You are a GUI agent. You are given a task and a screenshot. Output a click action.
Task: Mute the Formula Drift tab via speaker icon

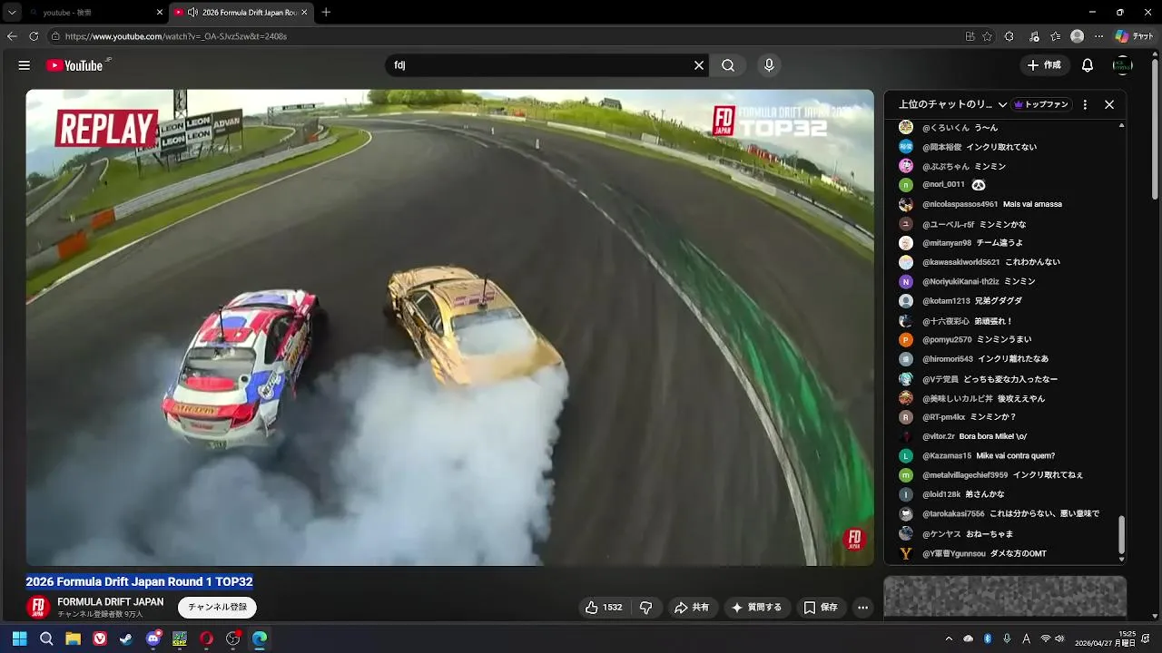[x=193, y=12]
